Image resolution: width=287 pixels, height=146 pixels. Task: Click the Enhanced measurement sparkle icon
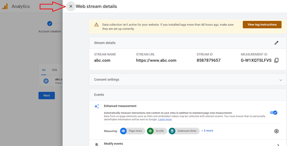coord(97,106)
